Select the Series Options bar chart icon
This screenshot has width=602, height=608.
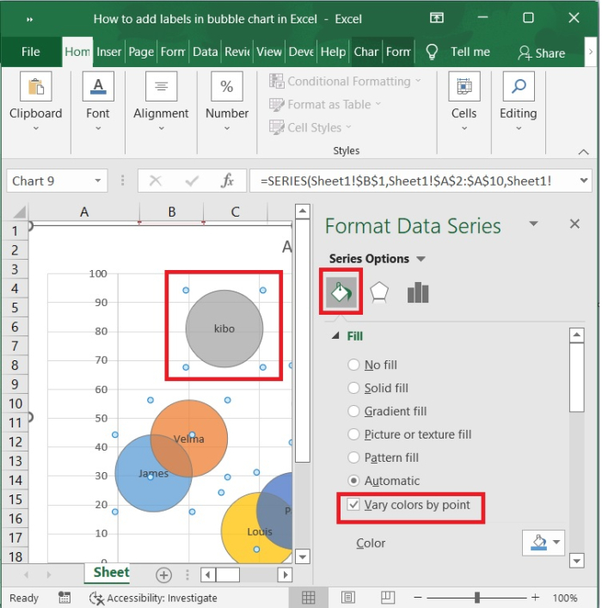(x=418, y=292)
